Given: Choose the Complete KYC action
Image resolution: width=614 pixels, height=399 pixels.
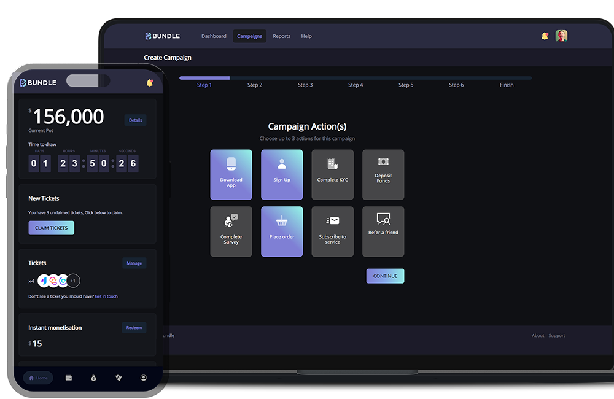Looking at the screenshot, I should [332, 174].
